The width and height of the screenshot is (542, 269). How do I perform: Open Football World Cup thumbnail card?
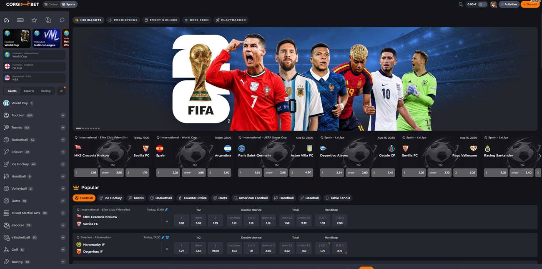coord(17,38)
